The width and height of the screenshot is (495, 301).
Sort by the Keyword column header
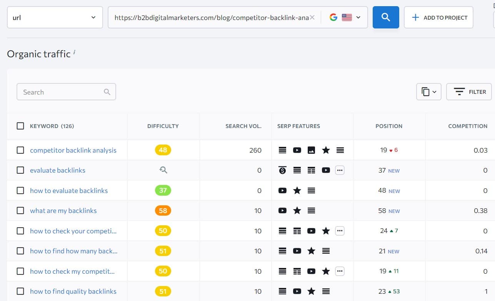[52, 126]
